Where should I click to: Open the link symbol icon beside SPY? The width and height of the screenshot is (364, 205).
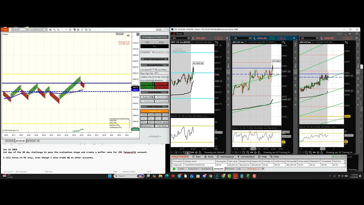click(193, 38)
